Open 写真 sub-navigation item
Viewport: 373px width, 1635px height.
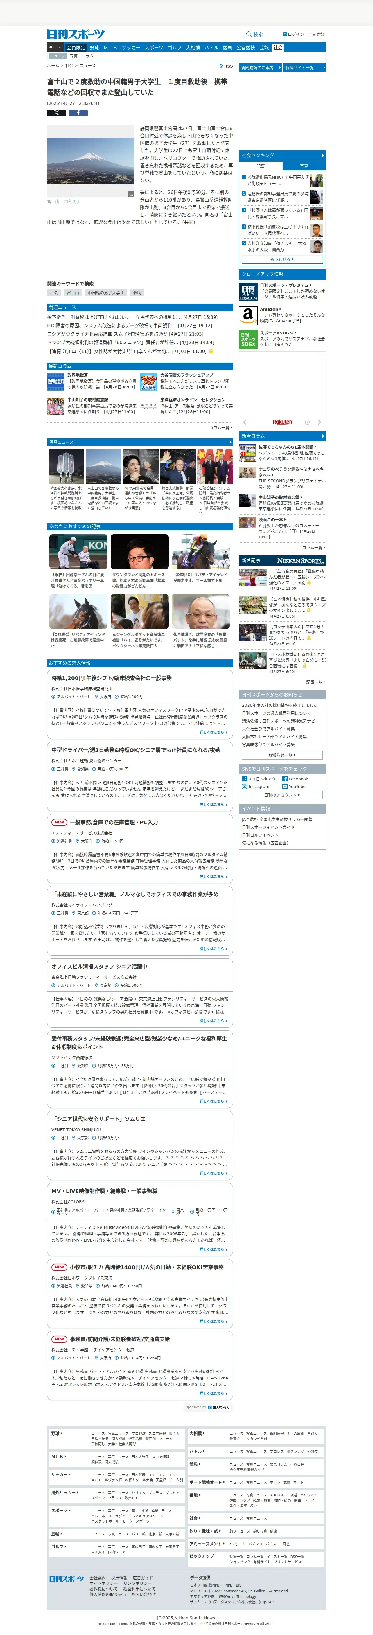(73, 56)
